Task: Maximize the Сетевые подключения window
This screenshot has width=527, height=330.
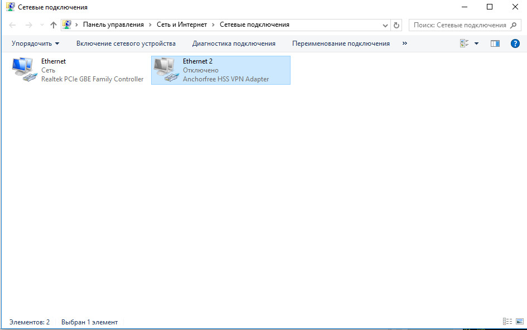Action: [490, 7]
